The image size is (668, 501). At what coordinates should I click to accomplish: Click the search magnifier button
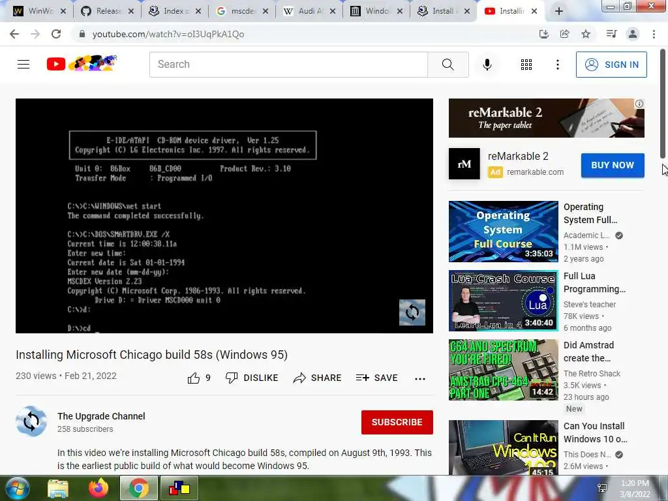pos(448,65)
